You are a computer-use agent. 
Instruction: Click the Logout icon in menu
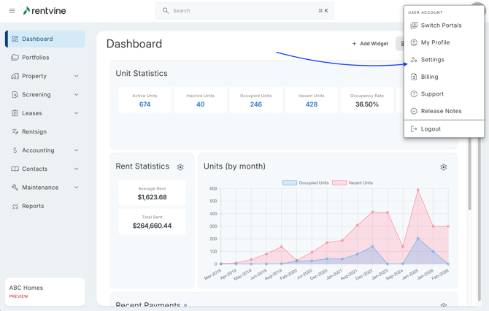(414, 129)
